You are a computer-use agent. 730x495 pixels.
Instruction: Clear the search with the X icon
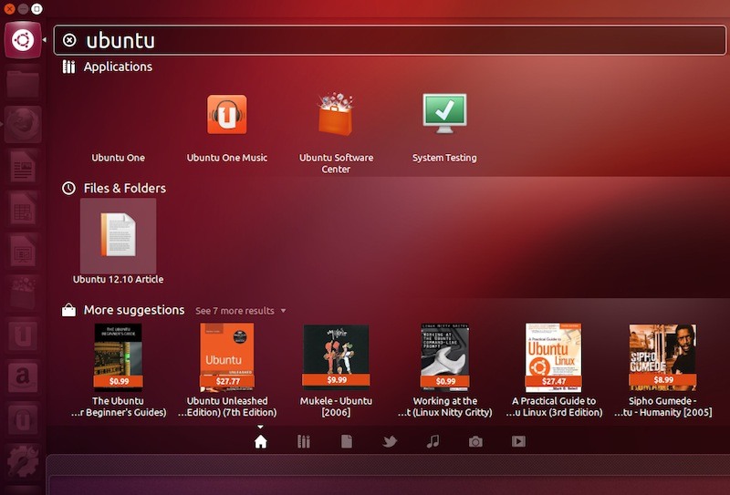69,40
